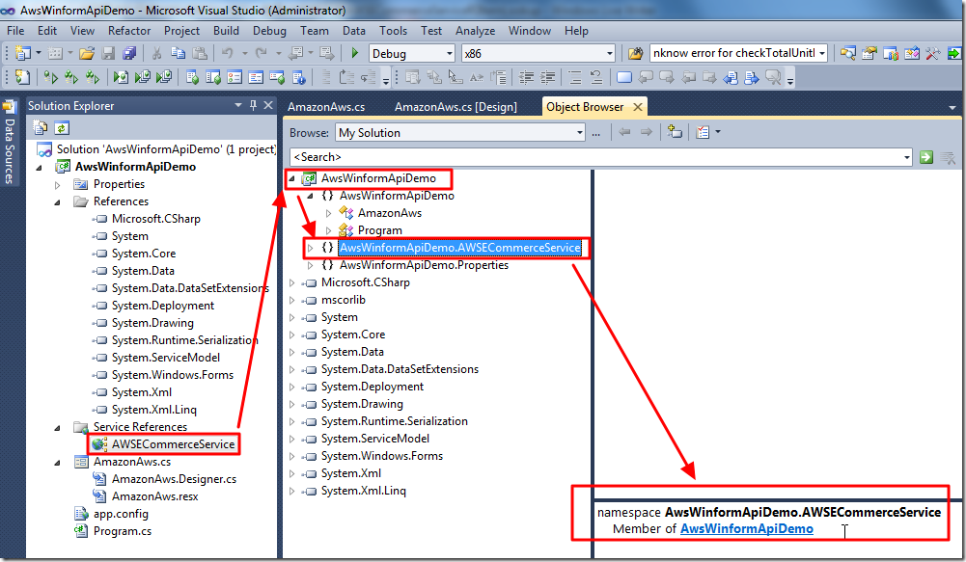Viewport: 966px width, 562px height.
Task: Expand the AmazonAws class node
Action: point(328,214)
